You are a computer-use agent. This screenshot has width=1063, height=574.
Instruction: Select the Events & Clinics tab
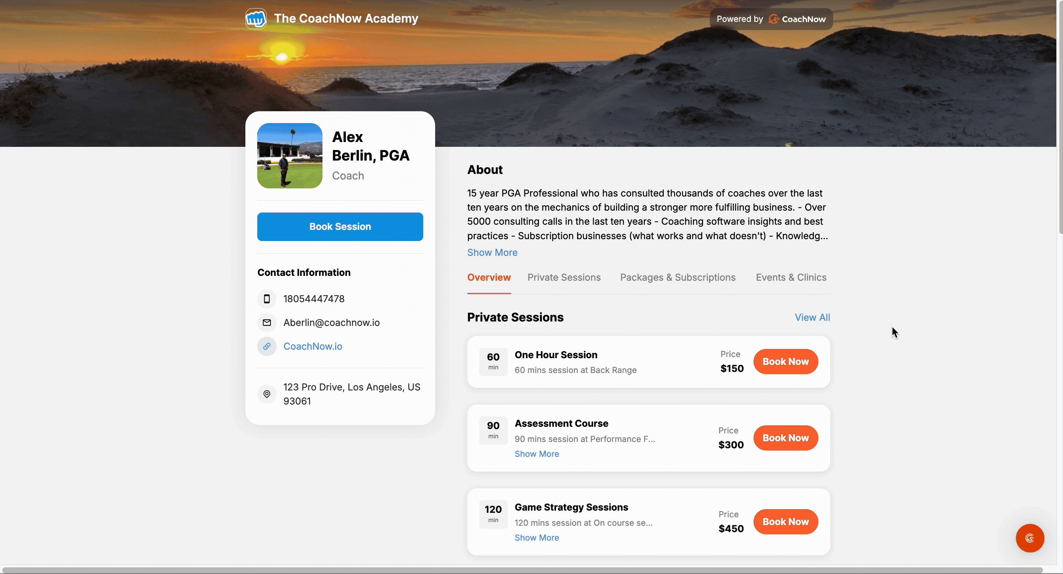[x=791, y=277]
